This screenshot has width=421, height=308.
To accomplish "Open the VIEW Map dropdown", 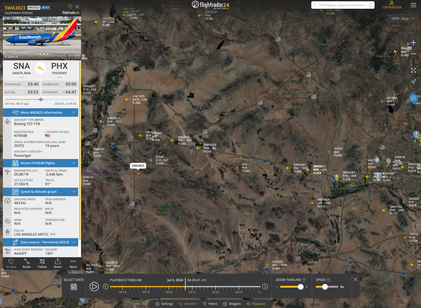I will 403,18.
